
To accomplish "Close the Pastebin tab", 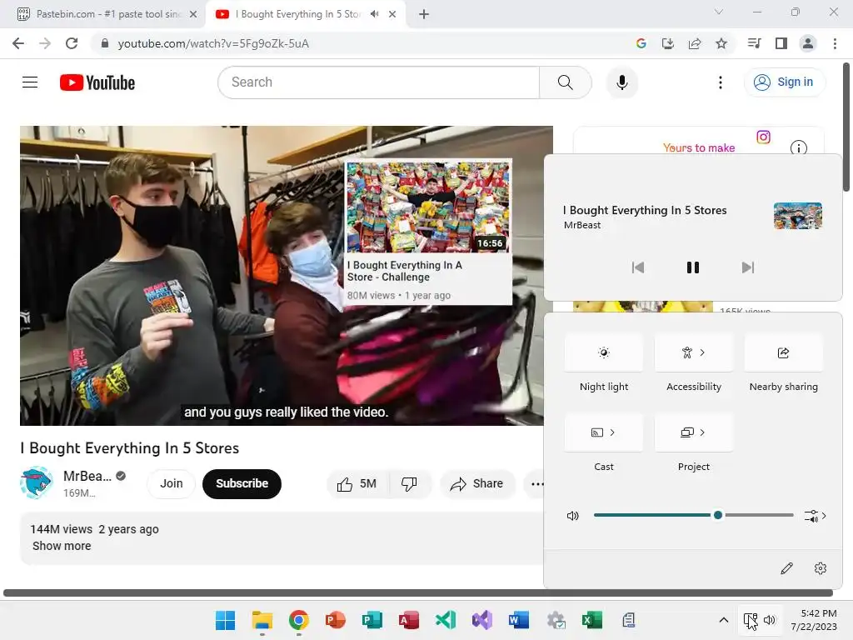I will pyautogui.click(x=193, y=14).
